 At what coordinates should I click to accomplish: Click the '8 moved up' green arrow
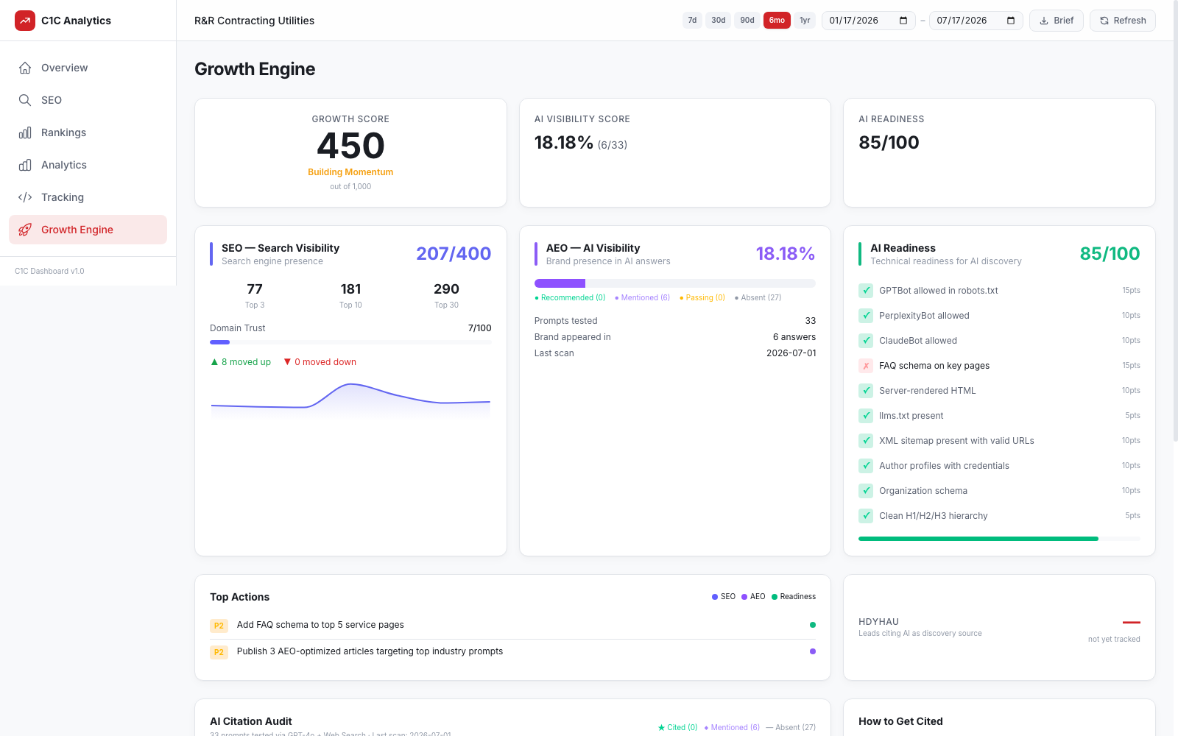click(214, 362)
